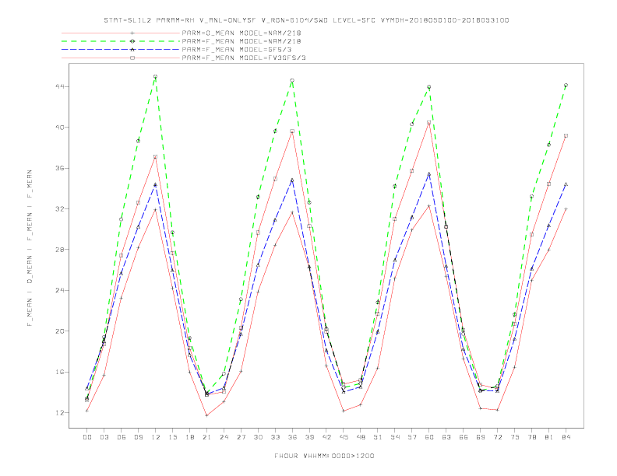The width and height of the screenshot is (617, 476).
Task: Click the plus marker in the O_MEAN legend line
Action: click(x=132, y=33)
